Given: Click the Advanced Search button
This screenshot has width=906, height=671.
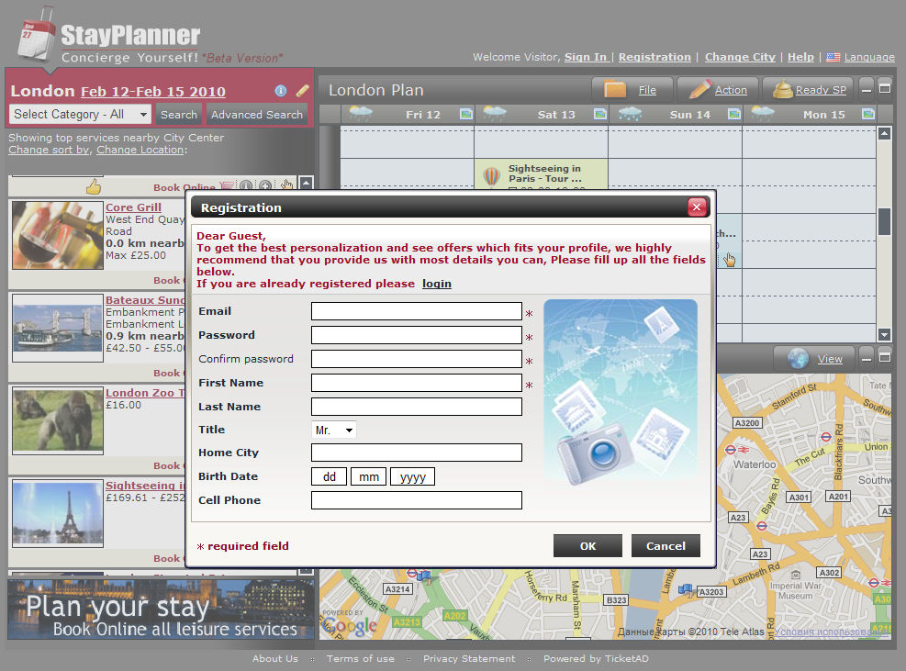Looking at the screenshot, I should coord(256,115).
